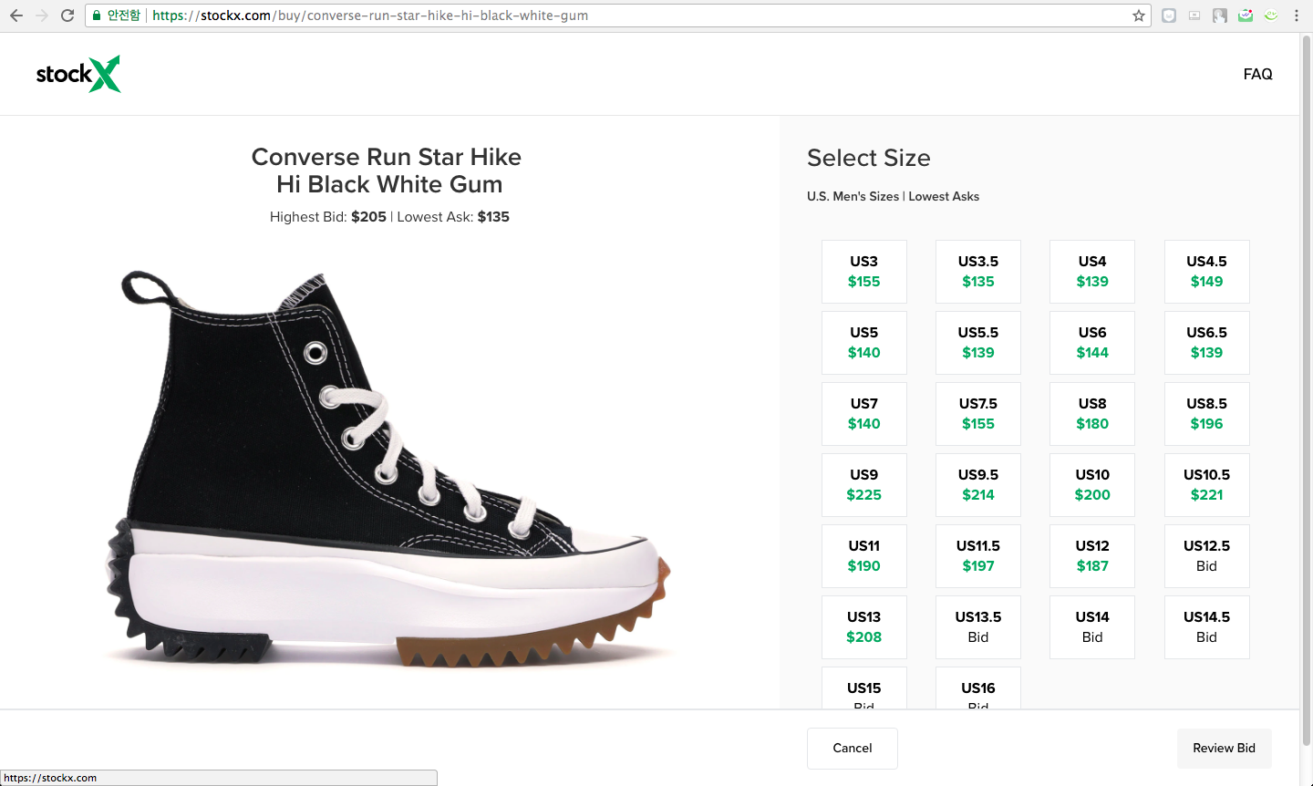Select size US9 at $225
The width and height of the screenshot is (1313, 786).
[864, 485]
